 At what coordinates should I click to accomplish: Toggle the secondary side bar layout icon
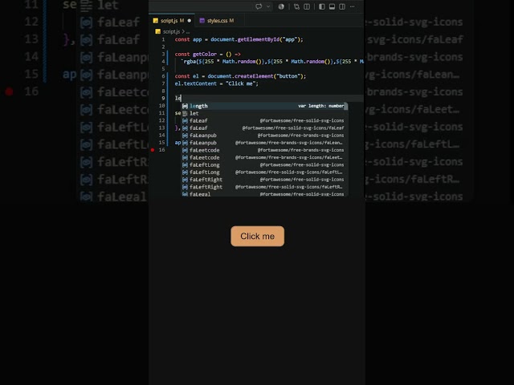point(342,6)
